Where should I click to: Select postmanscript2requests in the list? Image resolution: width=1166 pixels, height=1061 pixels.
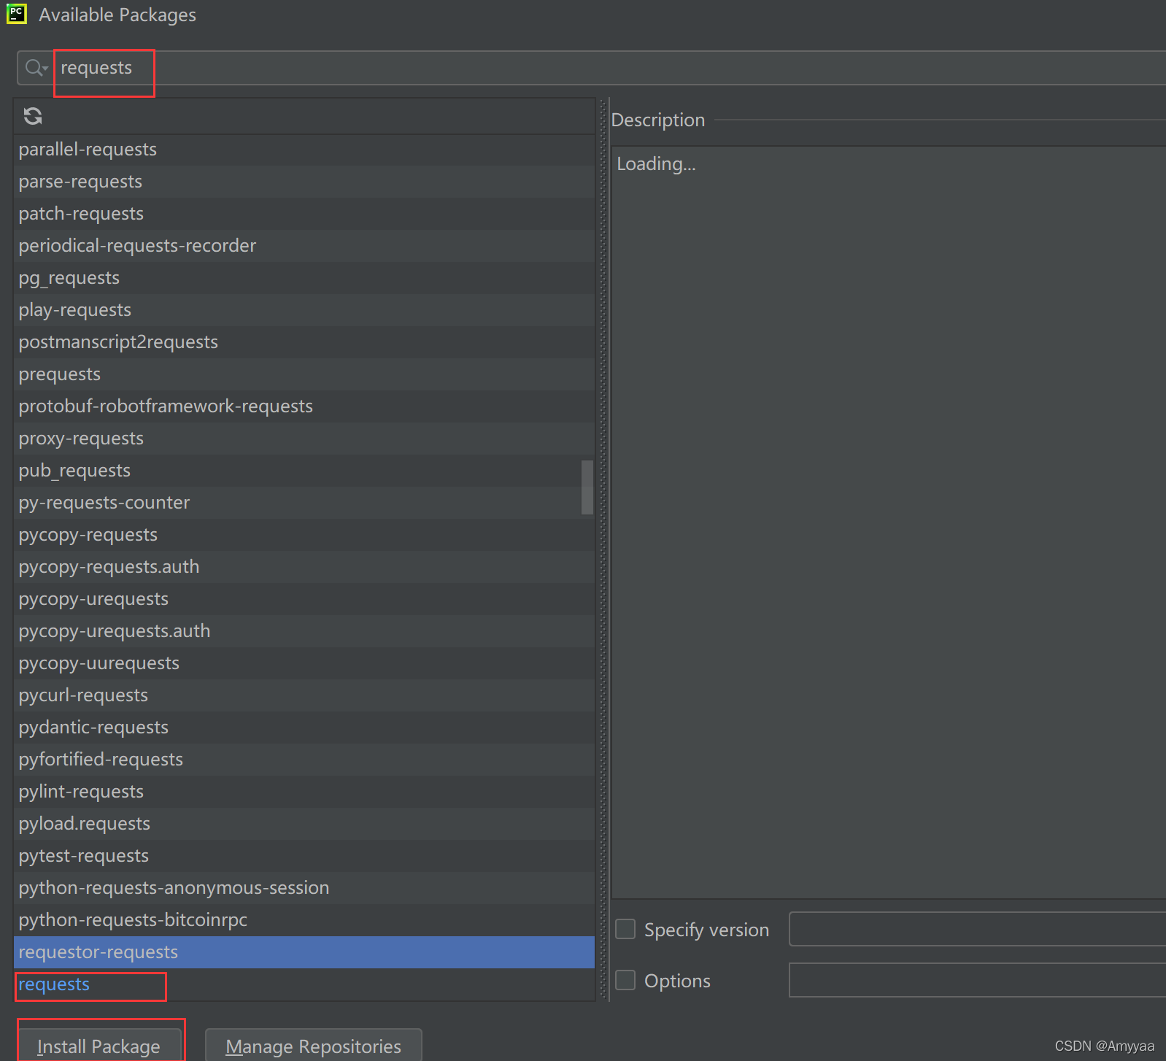tap(304, 342)
